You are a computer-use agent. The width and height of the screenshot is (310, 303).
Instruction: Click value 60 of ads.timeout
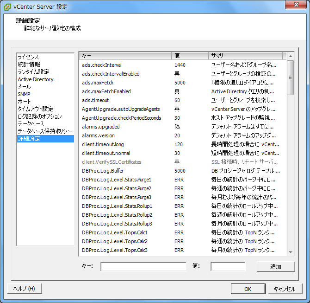tap(177, 100)
